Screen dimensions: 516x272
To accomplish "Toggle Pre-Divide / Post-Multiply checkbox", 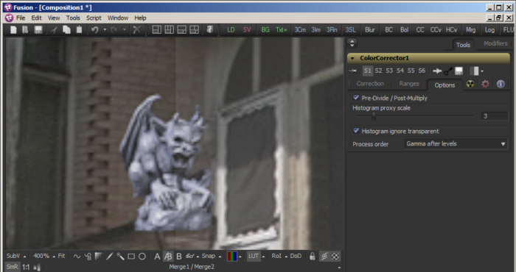I will click(356, 98).
